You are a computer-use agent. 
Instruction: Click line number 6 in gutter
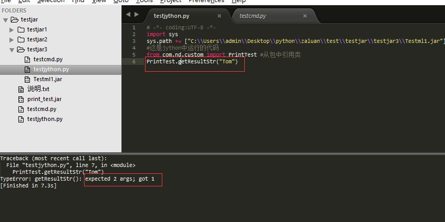click(134, 62)
